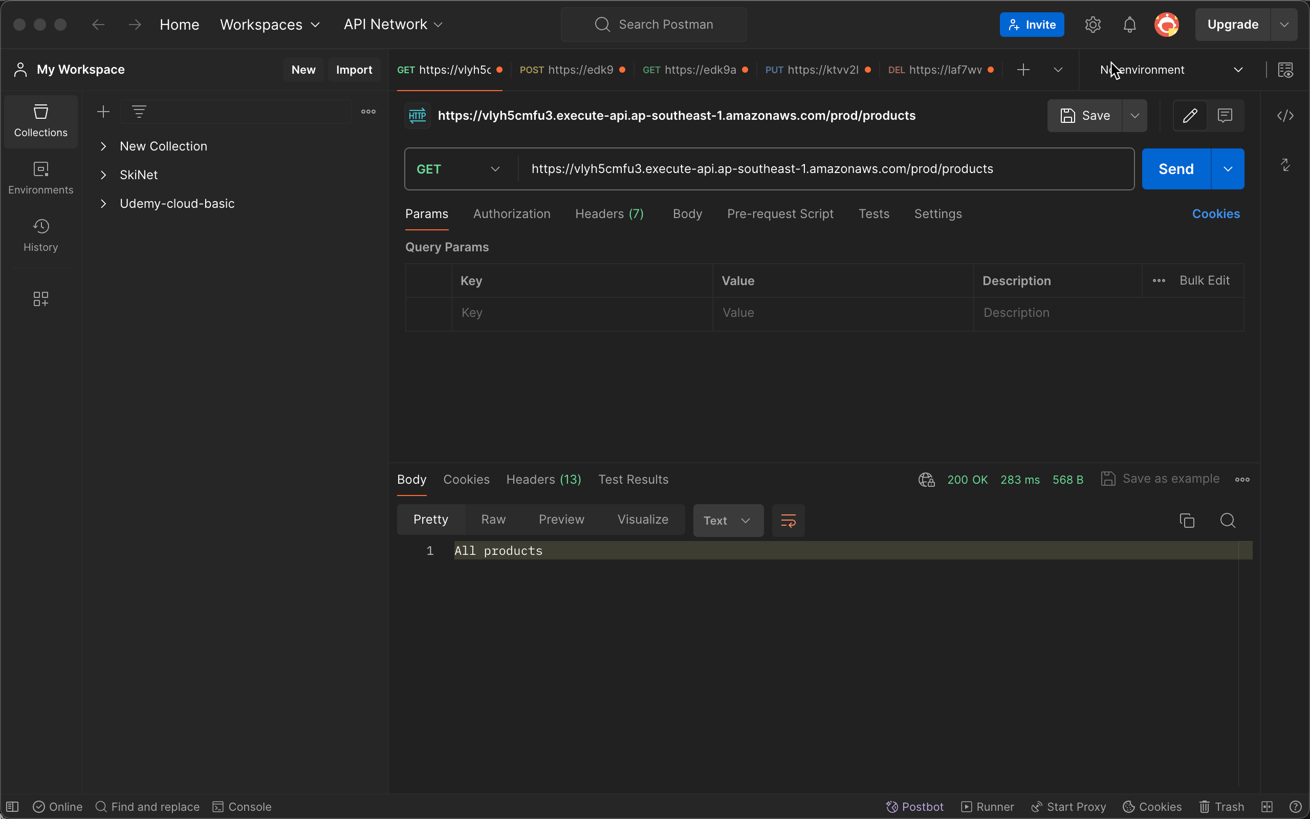Open the Send options dropdown arrow

(1228, 169)
